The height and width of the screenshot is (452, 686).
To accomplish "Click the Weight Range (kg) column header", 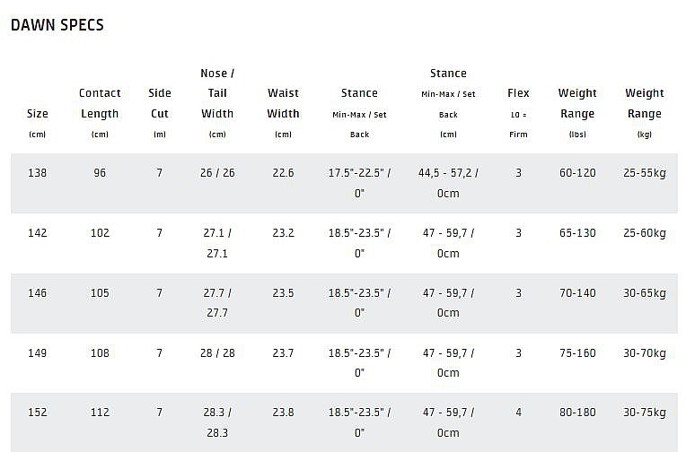I will point(644,103).
